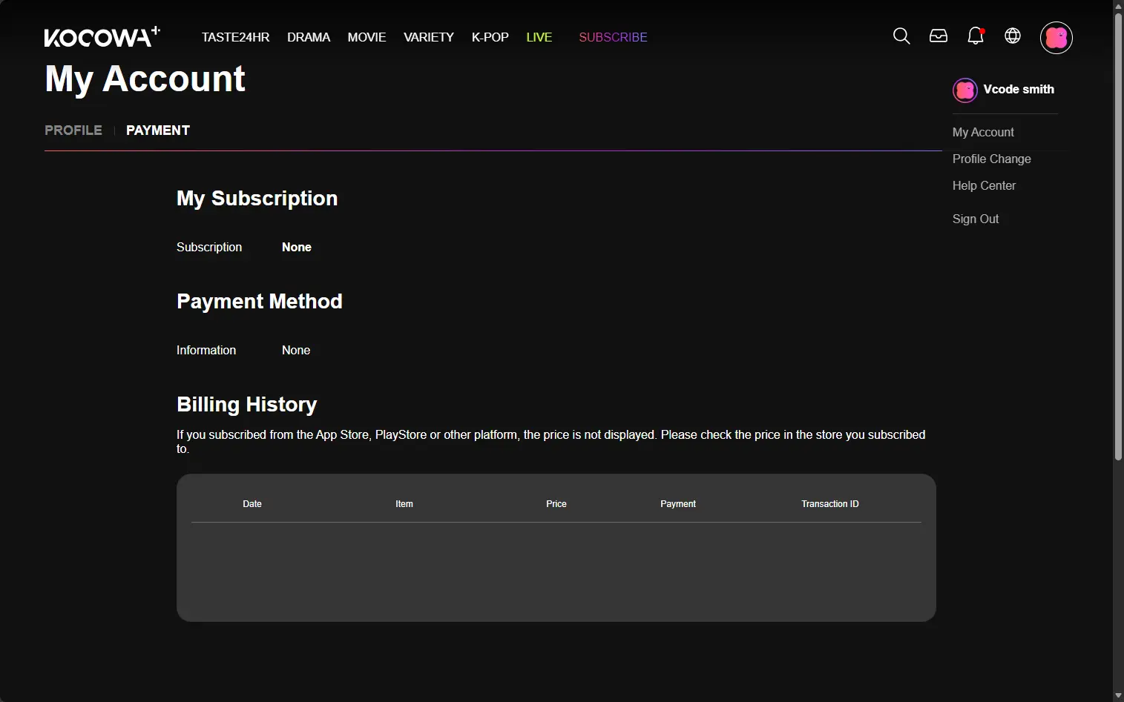Switch to the PROFILE tab

click(x=73, y=130)
